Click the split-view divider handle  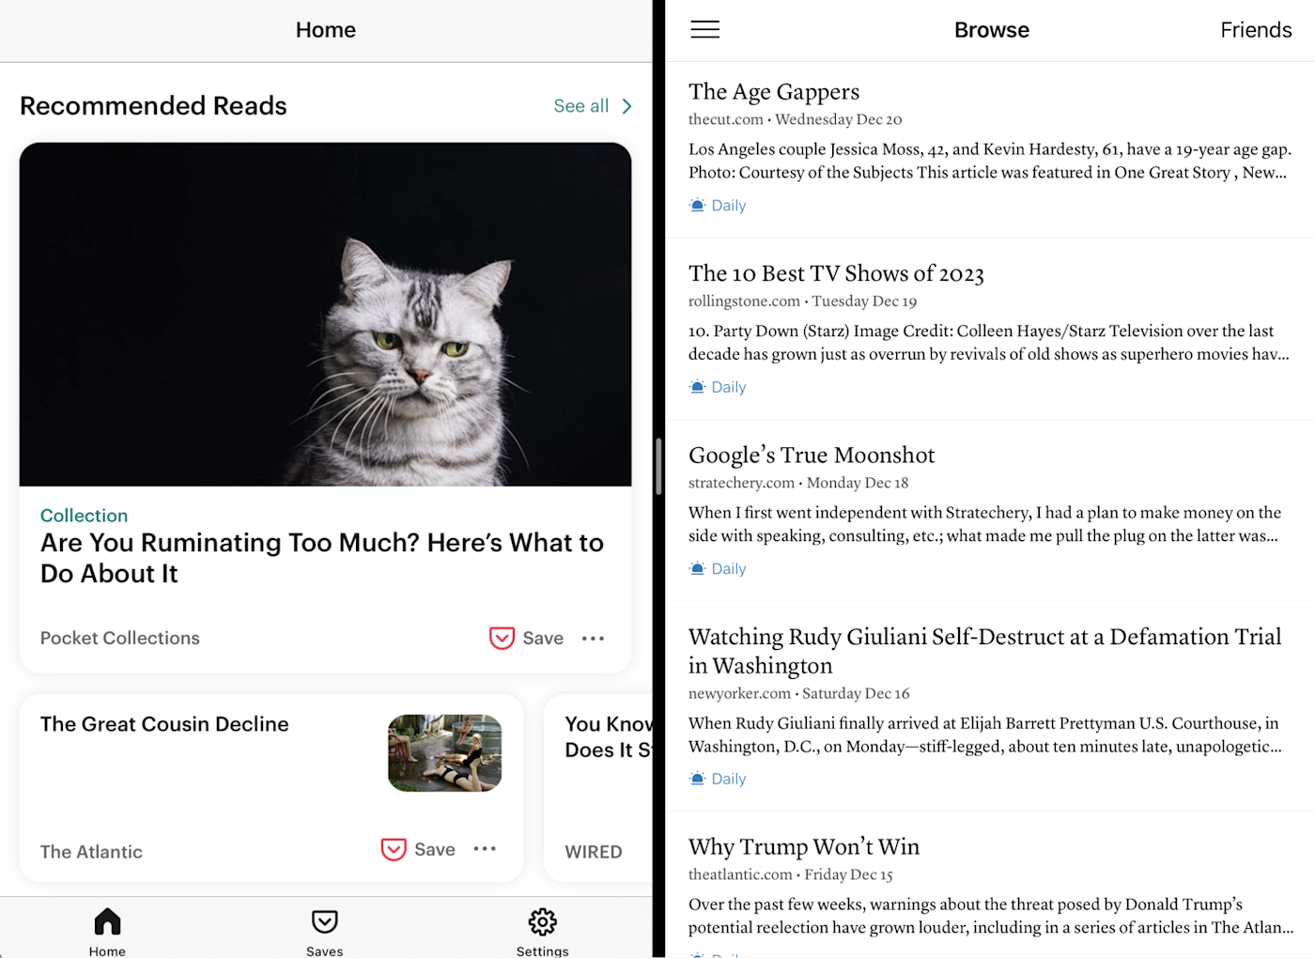(x=658, y=467)
